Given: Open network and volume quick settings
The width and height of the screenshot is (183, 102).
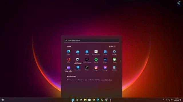Looking at the screenshot, I should tap(170, 100).
